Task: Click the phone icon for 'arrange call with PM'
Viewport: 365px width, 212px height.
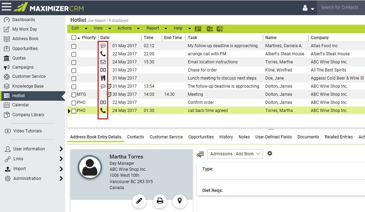Action: click(103, 54)
